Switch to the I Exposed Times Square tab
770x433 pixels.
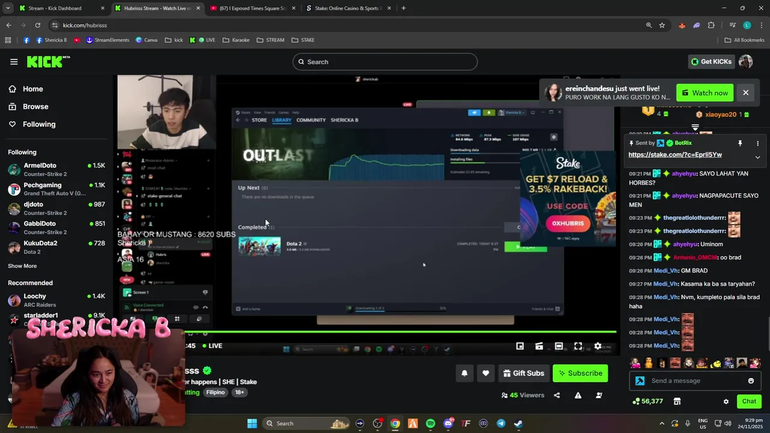[253, 8]
